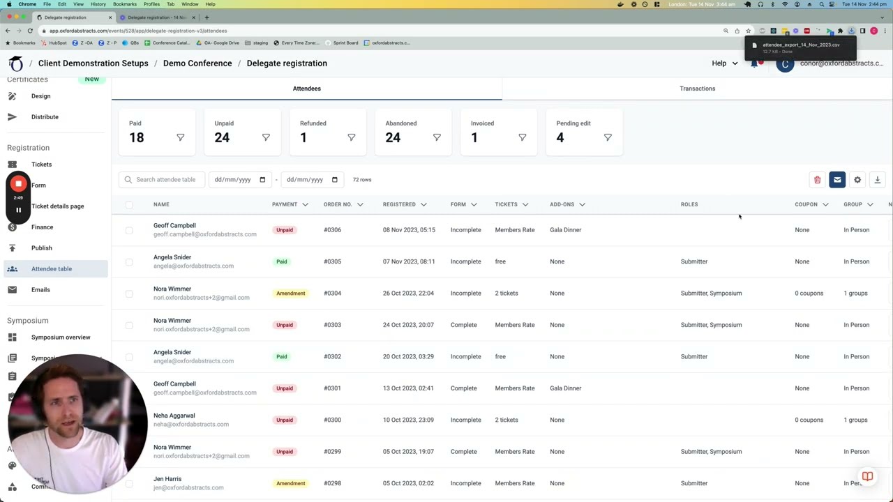Filter by Invoiced funnel icon
The height and width of the screenshot is (502, 893).
pos(523,137)
